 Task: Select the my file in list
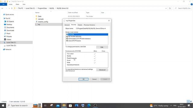coord(39,24)
